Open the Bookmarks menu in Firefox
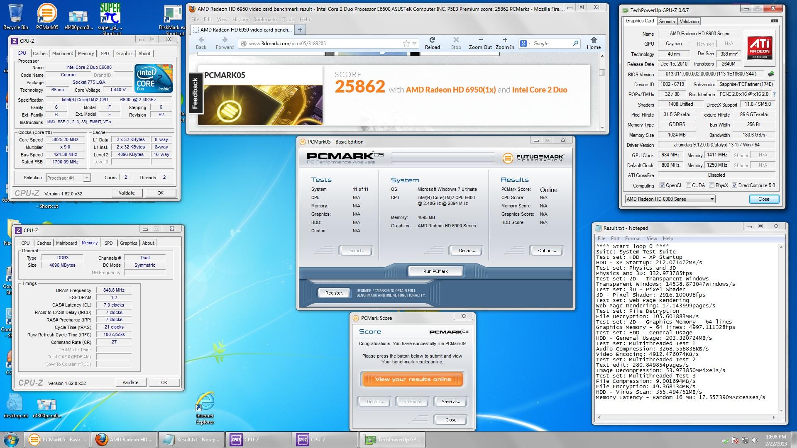Screen dimensions: 797x448 tap(265, 19)
